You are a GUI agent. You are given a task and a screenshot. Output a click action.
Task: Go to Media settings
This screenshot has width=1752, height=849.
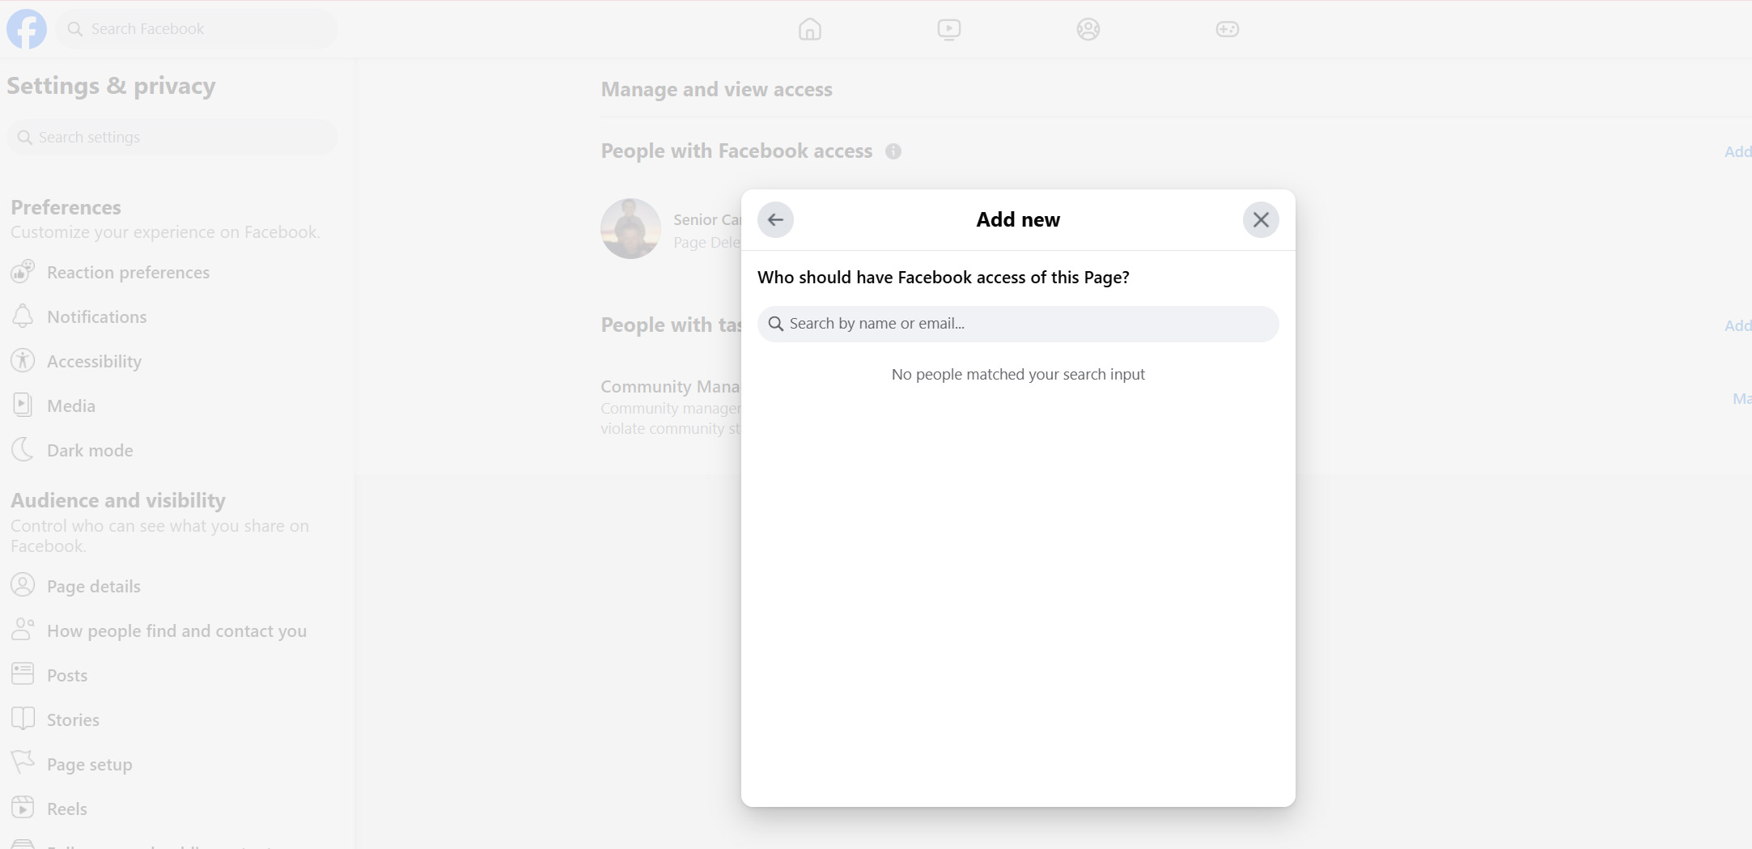tap(71, 406)
